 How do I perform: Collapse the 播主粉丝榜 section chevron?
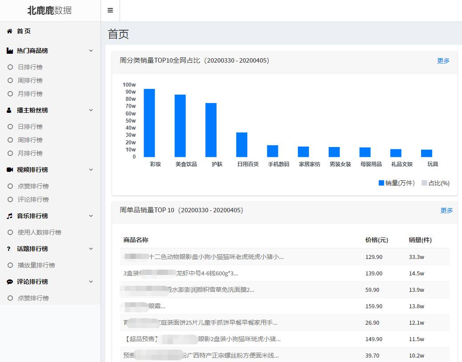tap(91, 110)
